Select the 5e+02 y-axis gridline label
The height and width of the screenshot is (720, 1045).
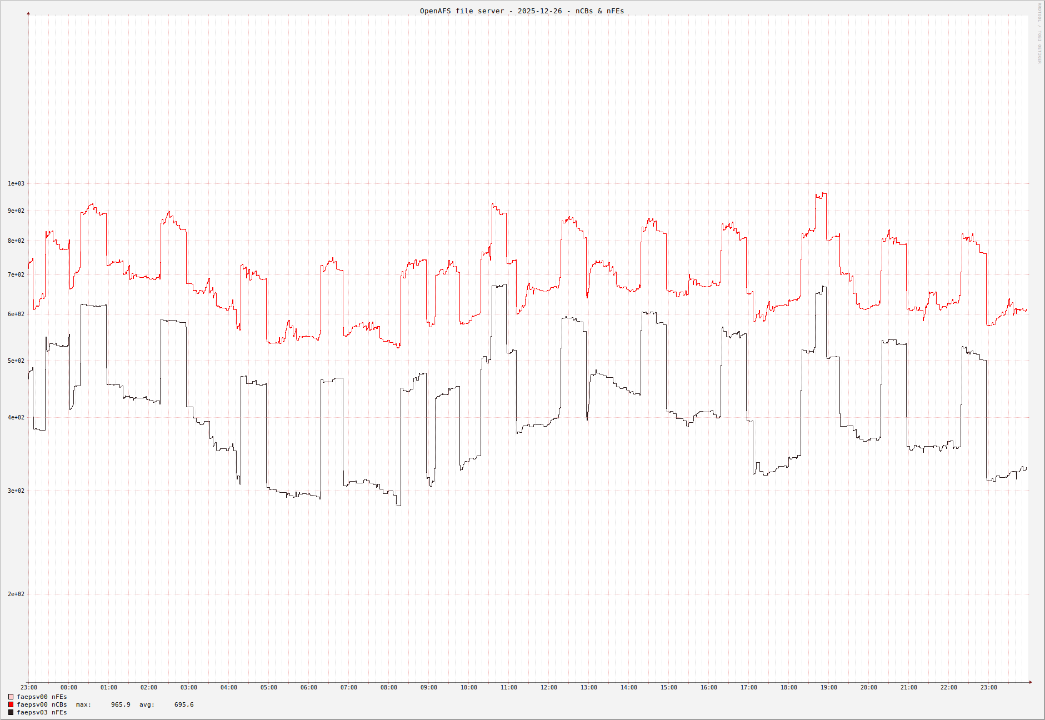point(16,361)
